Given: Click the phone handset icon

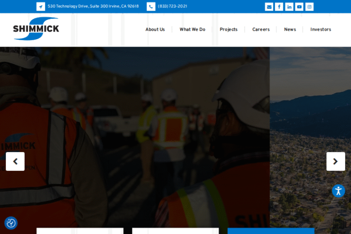Looking at the screenshot, I should (x=151, y=6).
